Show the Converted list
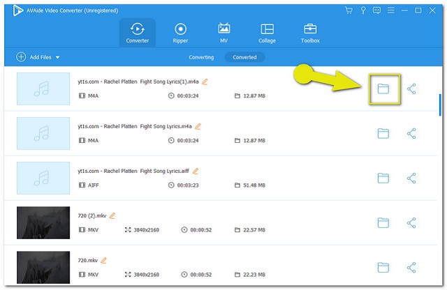The height and width of the screenshot is (290, 447). click(x=244, y=57)
